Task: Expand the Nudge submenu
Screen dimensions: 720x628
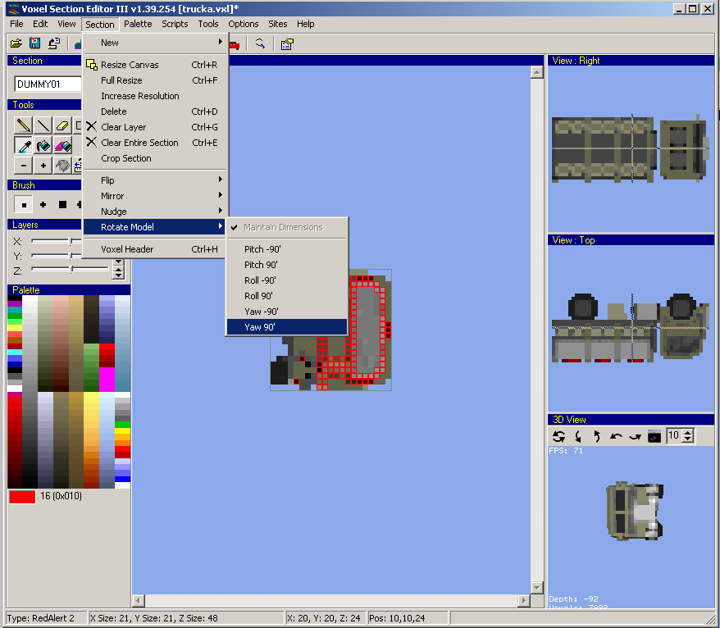Action: pyautogui.click(x=155, y=212)
